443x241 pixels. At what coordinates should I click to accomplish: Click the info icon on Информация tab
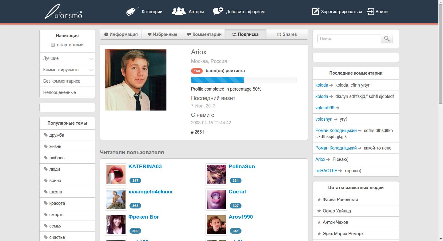pyautogui.click(x=106, y=34)
